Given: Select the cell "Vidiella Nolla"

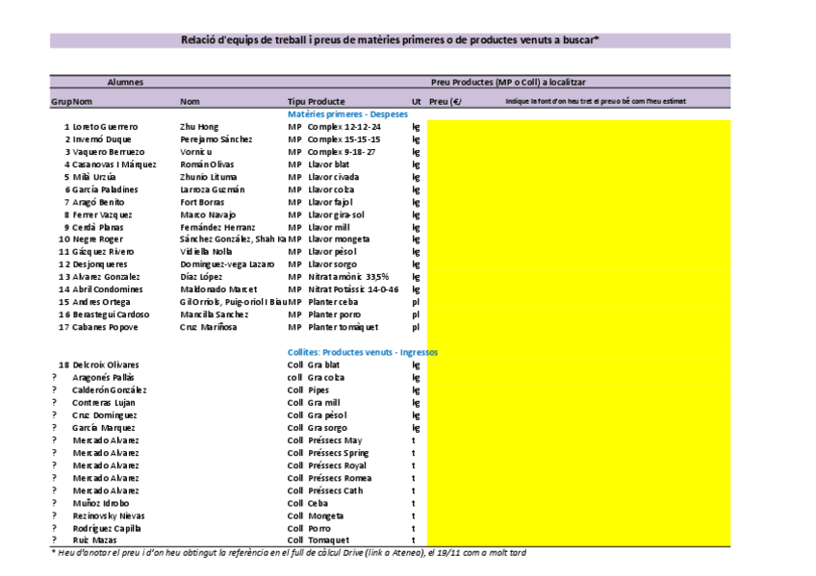Looking at the screenshot, I should [206, 252].
